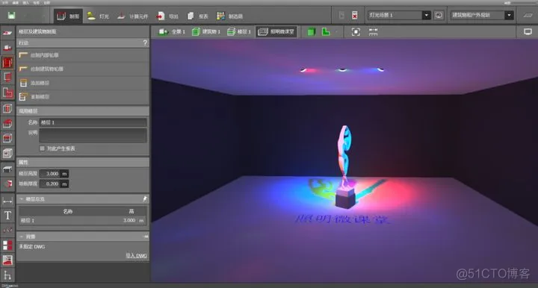Select the site tool in left sidebar
538x288 pixels.
(7, 47)
